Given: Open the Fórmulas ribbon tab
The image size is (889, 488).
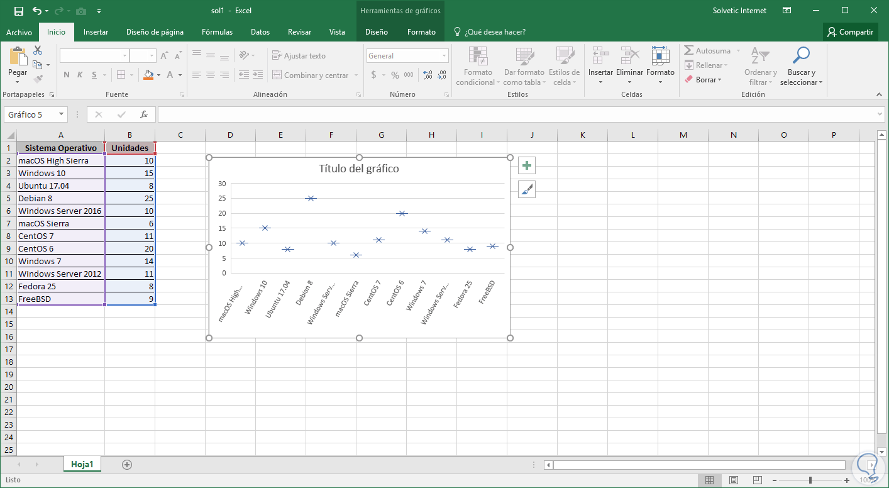Looking at the screenshot, I should point(217,32).
